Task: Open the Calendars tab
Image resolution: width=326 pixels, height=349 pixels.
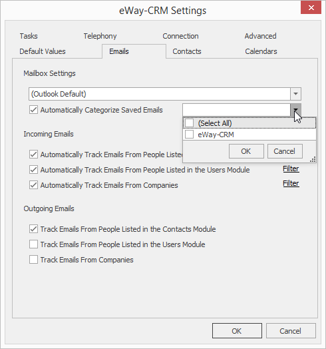Action: [261, 51]
